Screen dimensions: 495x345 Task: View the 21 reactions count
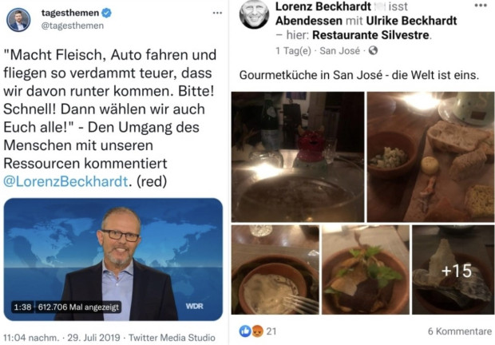point(271,331)
